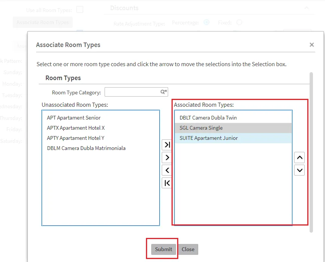The height and width of the screenshot is (262, 325).
Task: Select the Percentage rate adjustment radio button
Action: pos(207,22)
